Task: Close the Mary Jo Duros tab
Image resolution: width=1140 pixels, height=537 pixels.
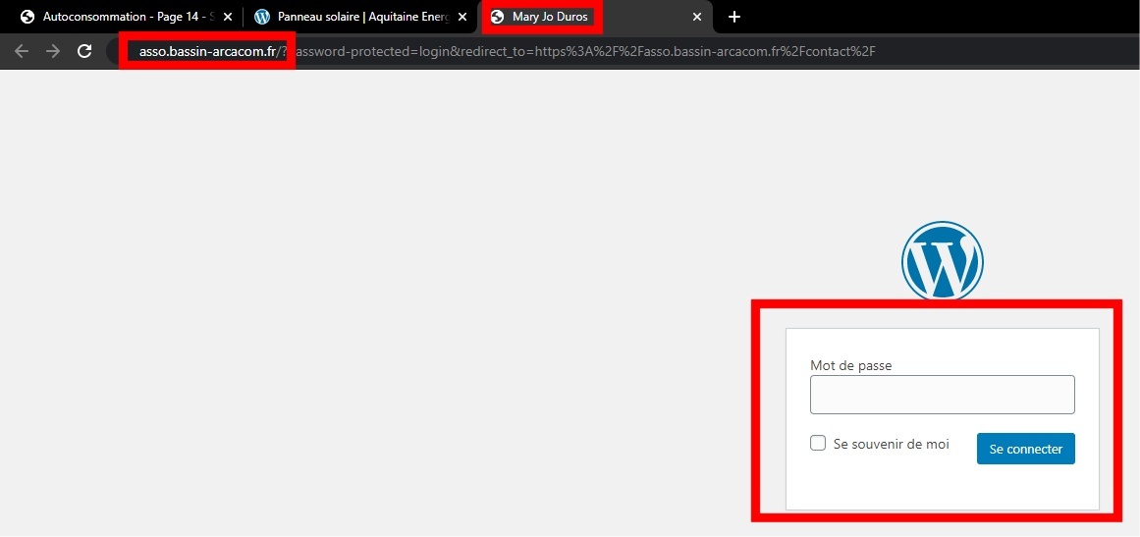Action: coord(696,17)
